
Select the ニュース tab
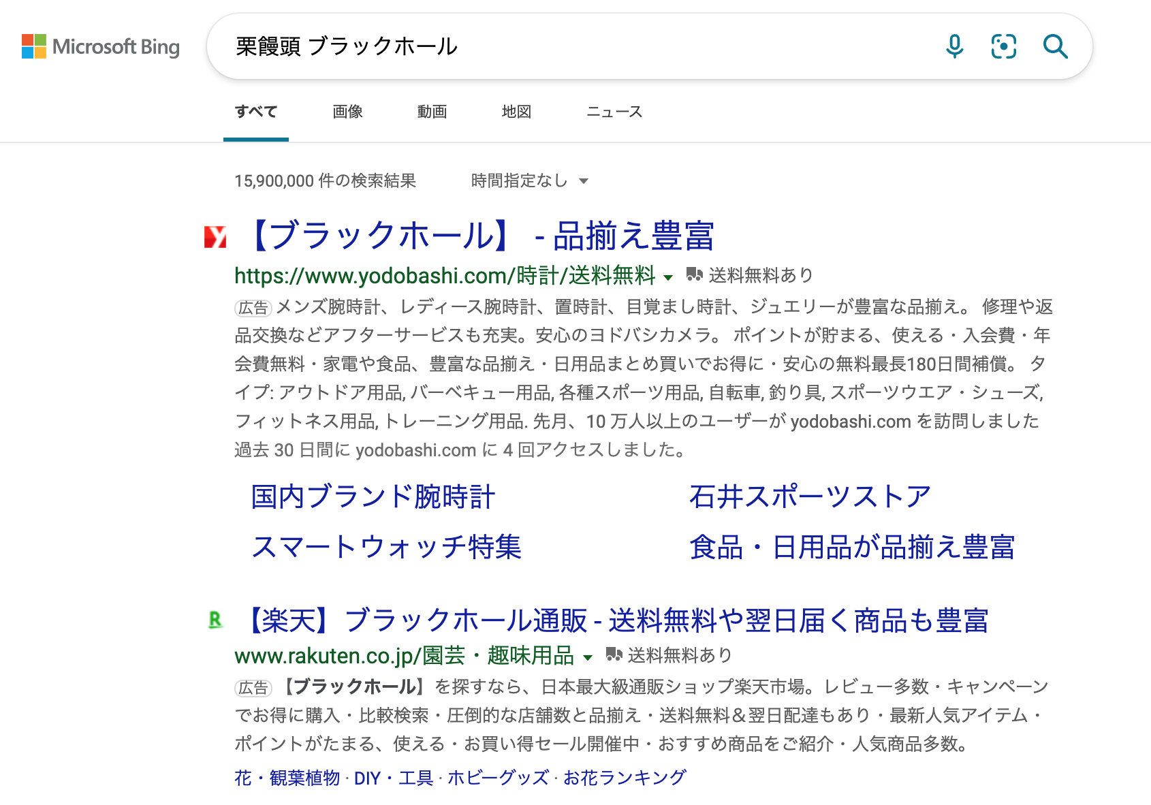[x=614, y=112]
